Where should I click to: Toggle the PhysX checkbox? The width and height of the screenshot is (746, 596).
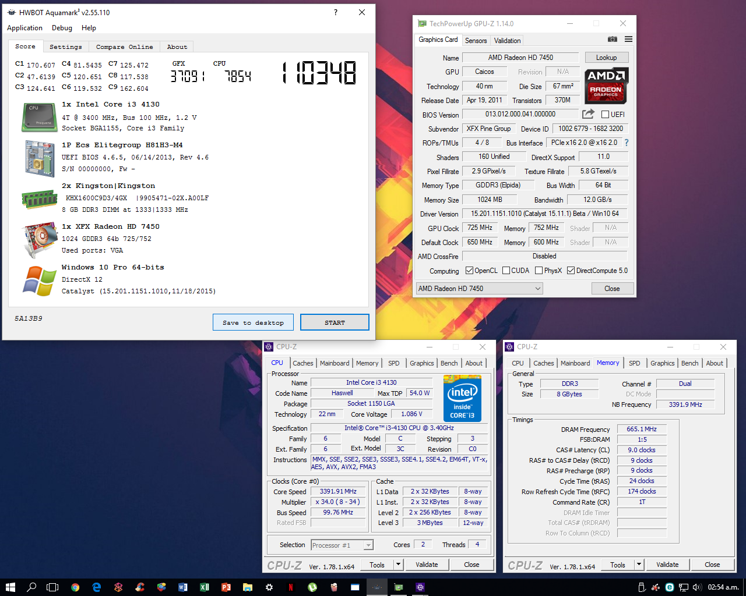point(539,271)
